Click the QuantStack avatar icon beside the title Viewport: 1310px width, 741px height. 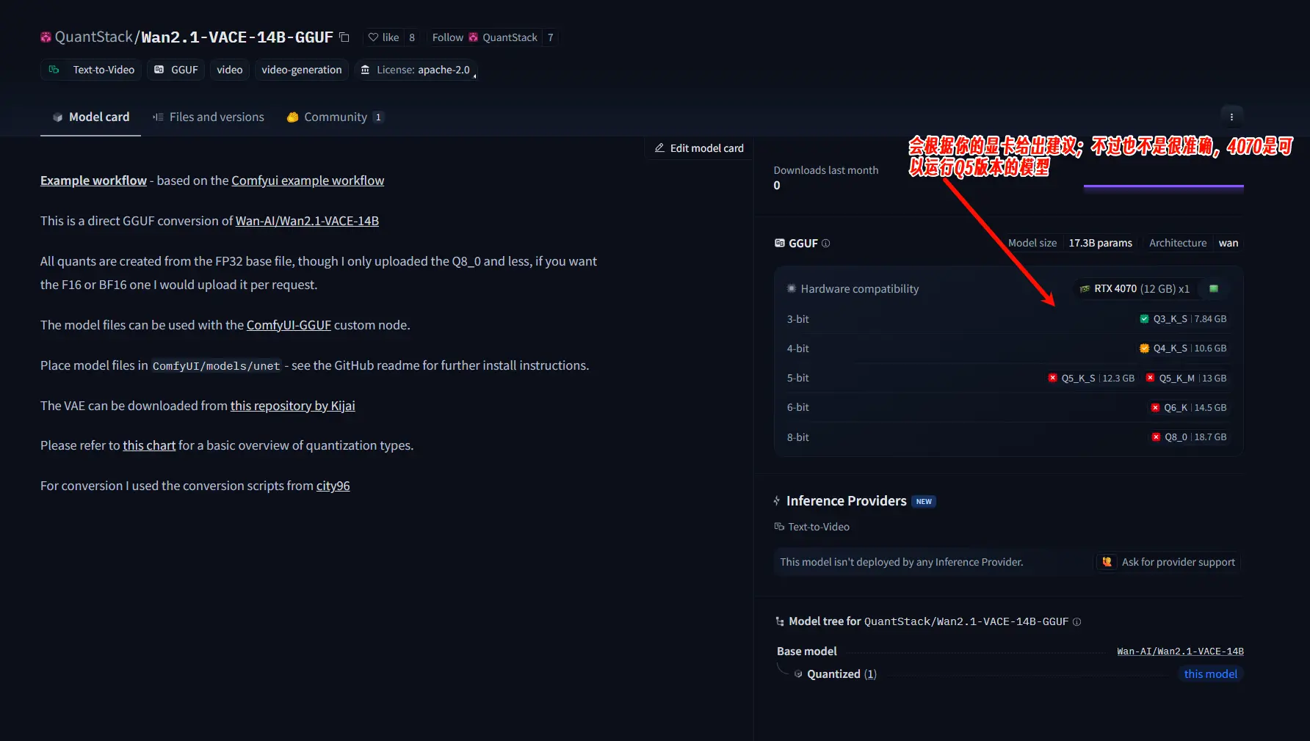coord(46,37)
